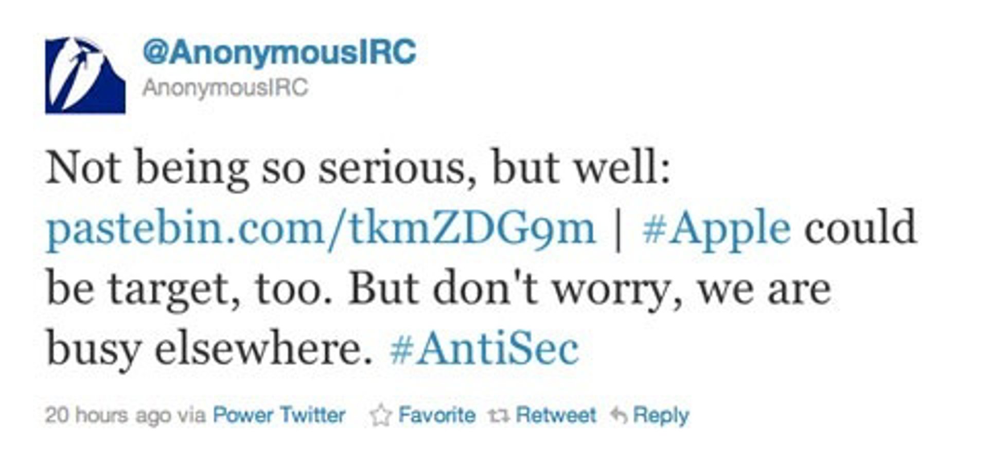
Task: Click the word 'via' in tweet footer
Action: 192,416
